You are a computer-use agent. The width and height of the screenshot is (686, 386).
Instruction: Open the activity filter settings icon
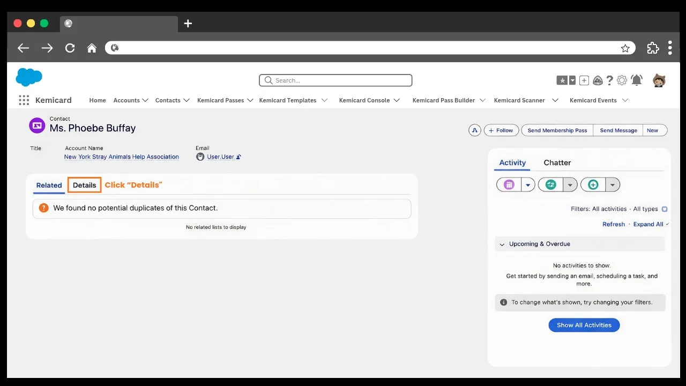click(x=665, y=209)
